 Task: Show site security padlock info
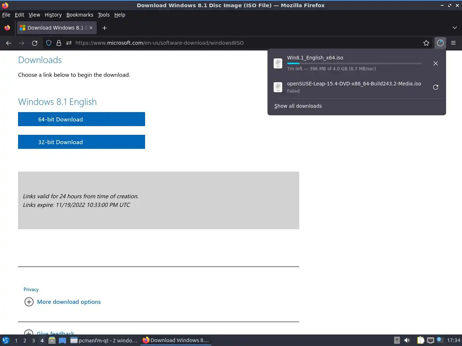coord(59,43)
